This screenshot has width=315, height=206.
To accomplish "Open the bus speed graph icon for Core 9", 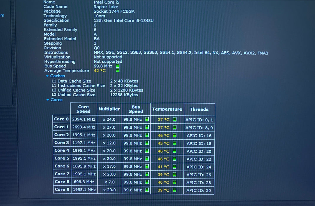I will (x=147, y=190).
